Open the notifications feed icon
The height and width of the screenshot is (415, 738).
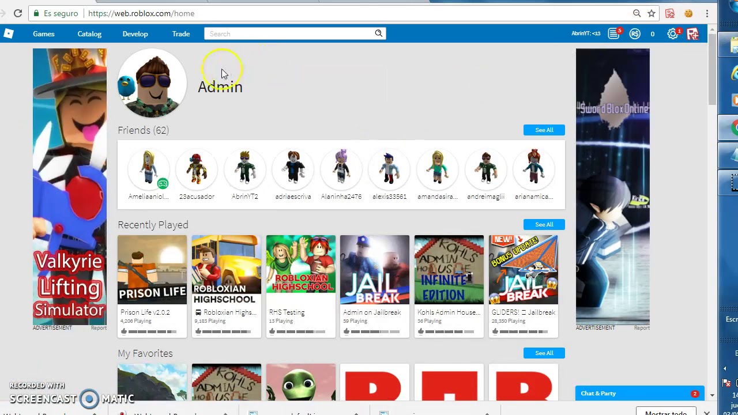614,34
